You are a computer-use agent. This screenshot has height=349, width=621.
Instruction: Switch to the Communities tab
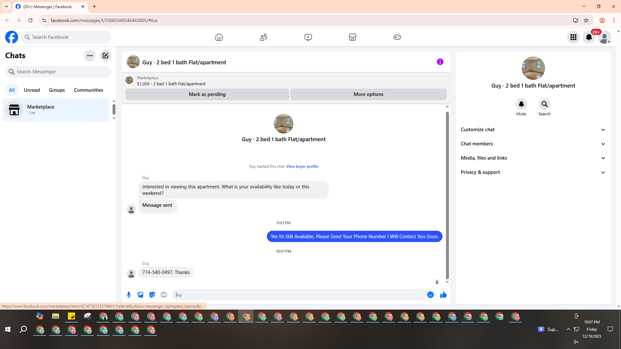[88, 90]
